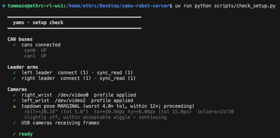The width and height of the screenshot is (280, 138).
Task: Select the /dev/video0 device path
Action: [x=73, y=95]
